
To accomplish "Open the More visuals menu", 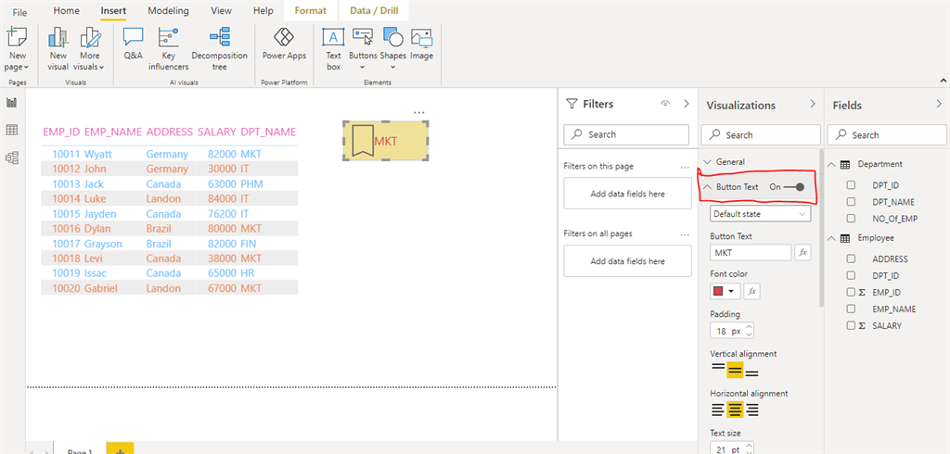I will tap(91, 49).
